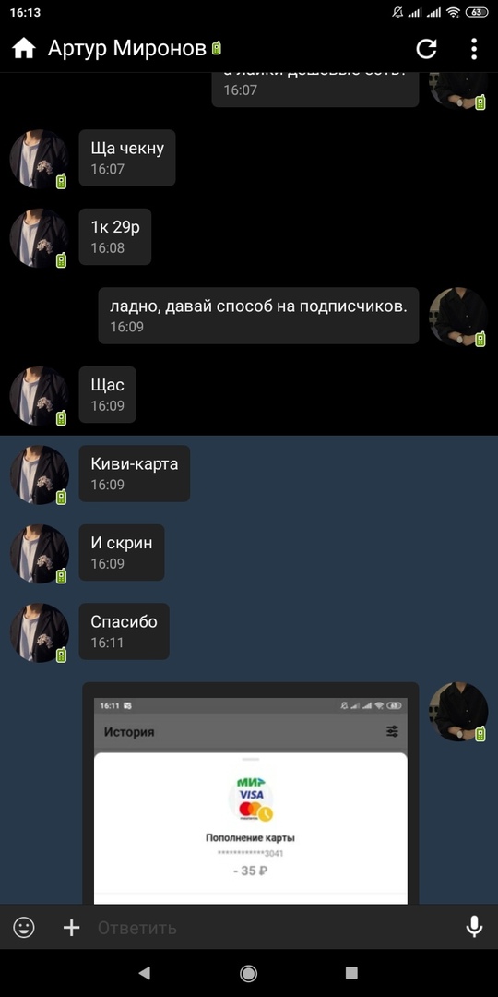498x997 pixels.
Task: Tap the home icon in header
Action: click(x=24, y=48)
